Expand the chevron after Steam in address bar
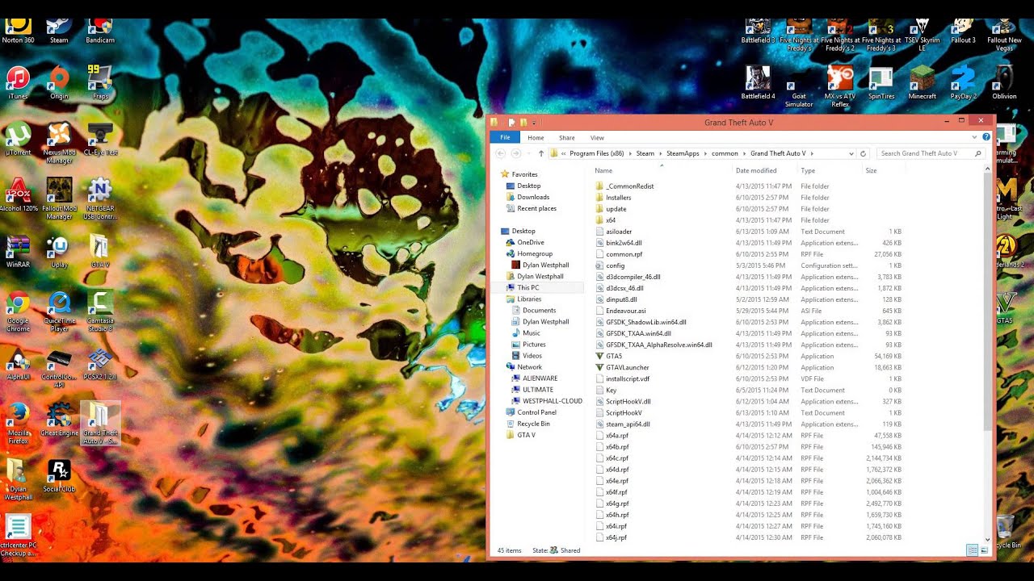The width and height of the screenshot is (1034, 581). [660, 153]
